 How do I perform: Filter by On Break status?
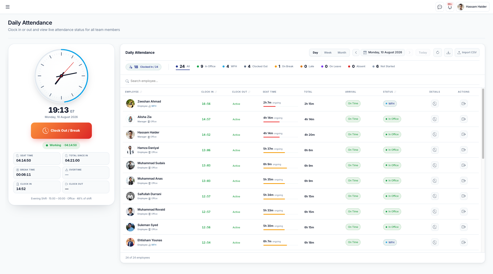point(284,66)
